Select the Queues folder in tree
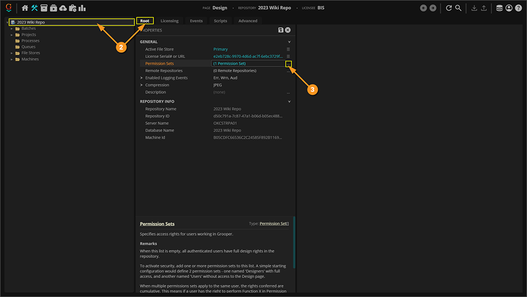Screen dimensions: 527x297 pyautogui.click(x=28, y=47)
